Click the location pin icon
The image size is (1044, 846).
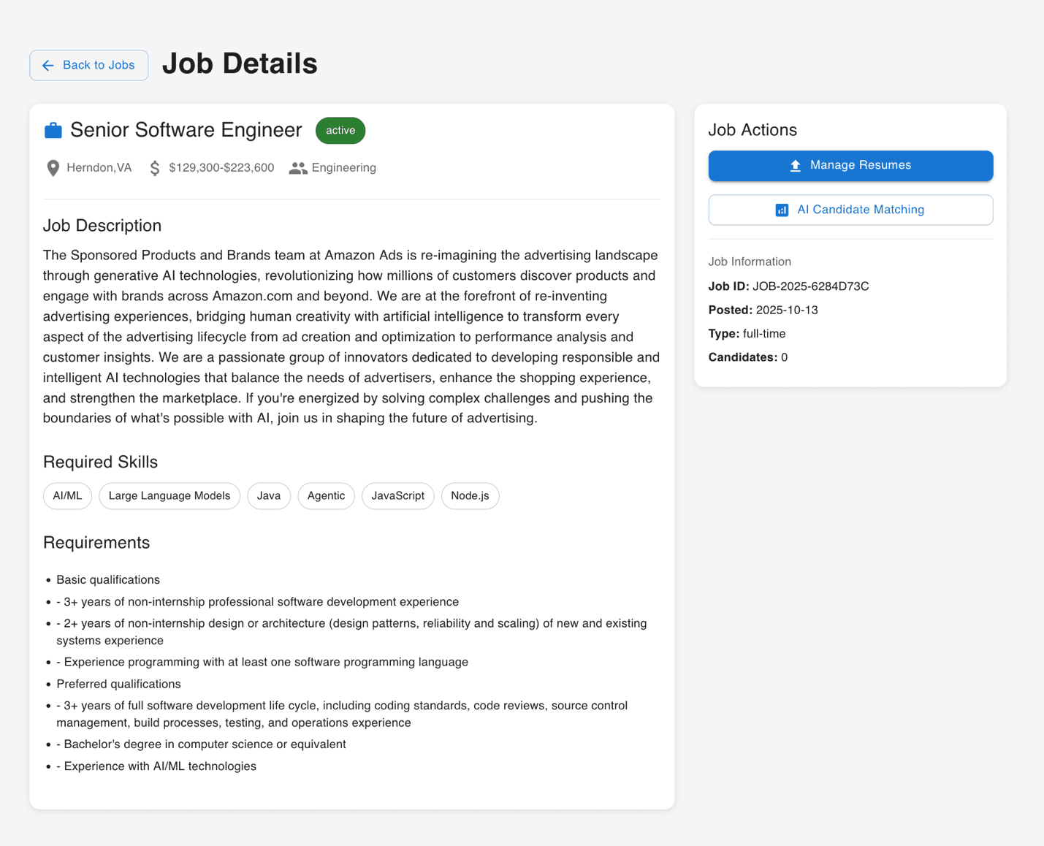click(x=53, y=168)
